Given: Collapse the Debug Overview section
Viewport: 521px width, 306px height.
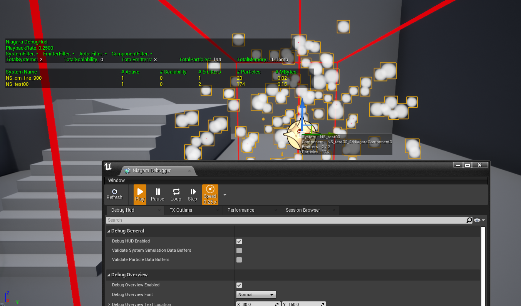Looking at the screenshot, I should point(109,275).
